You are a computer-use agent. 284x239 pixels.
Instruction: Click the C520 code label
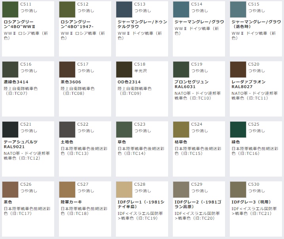[x=254, y=64]
